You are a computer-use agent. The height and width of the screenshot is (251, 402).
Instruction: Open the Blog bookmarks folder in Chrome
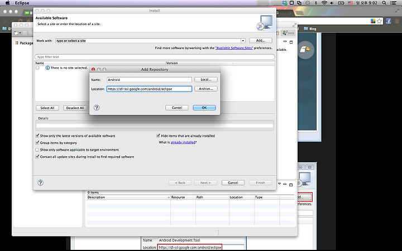tap(310, 28)
